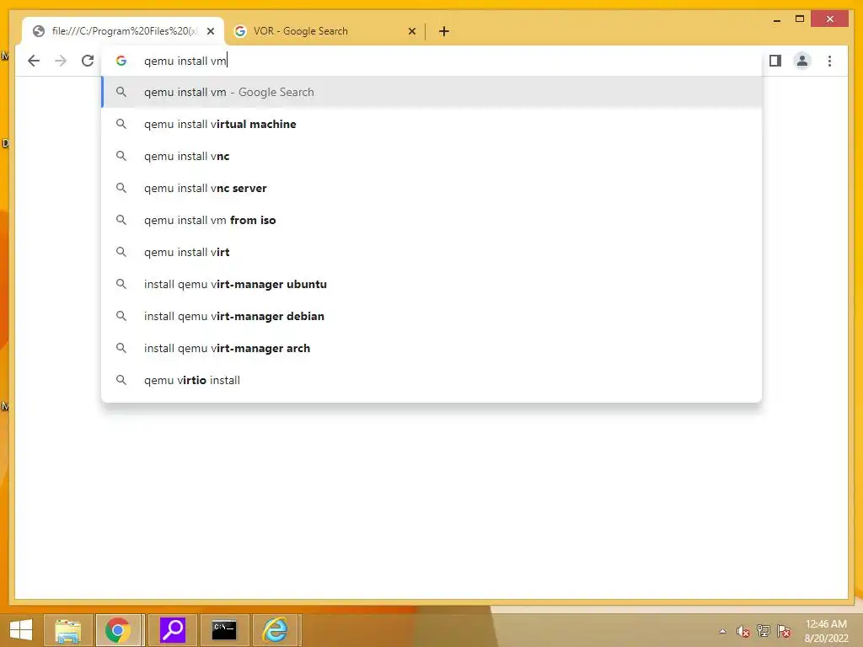Open Command Prompt from the taskbar
The height and width of the screenshot is (647, 863).
[224, 630]
